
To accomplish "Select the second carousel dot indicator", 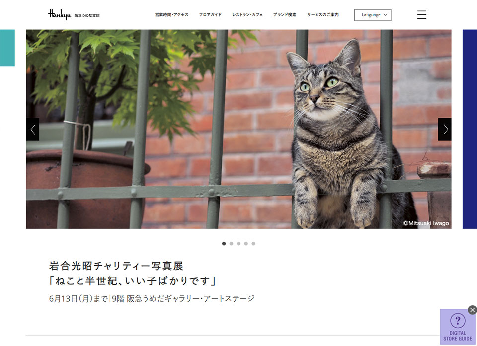I will [x=231, y=244].
